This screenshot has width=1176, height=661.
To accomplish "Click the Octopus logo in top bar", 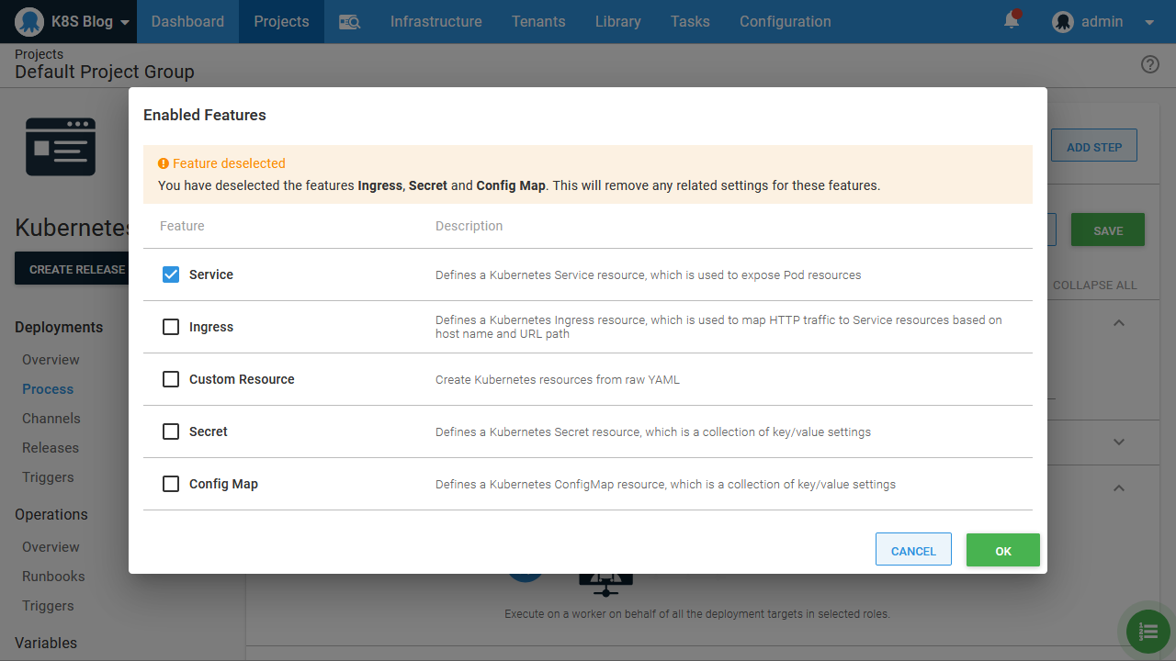I will 29,21.
